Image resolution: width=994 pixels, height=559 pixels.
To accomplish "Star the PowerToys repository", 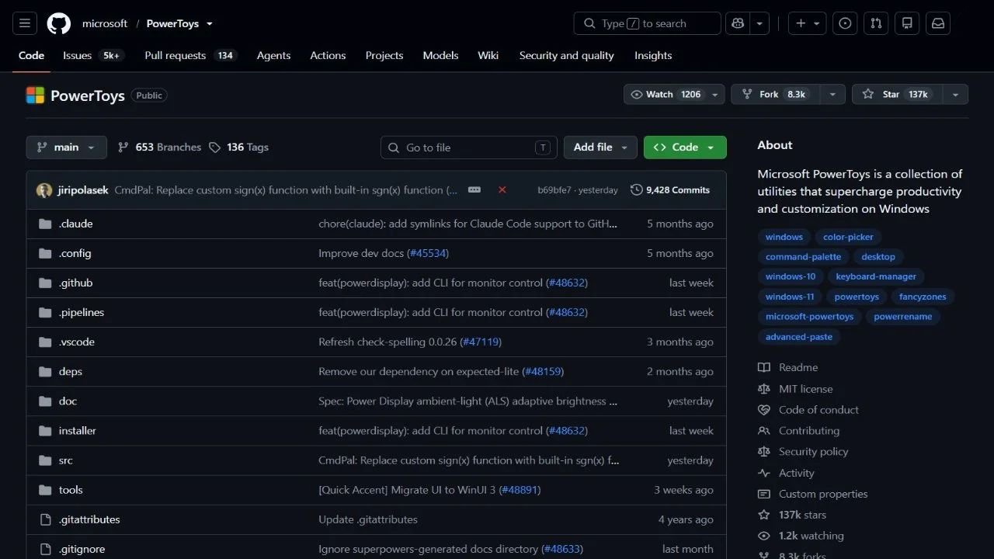I will [897, 94].
